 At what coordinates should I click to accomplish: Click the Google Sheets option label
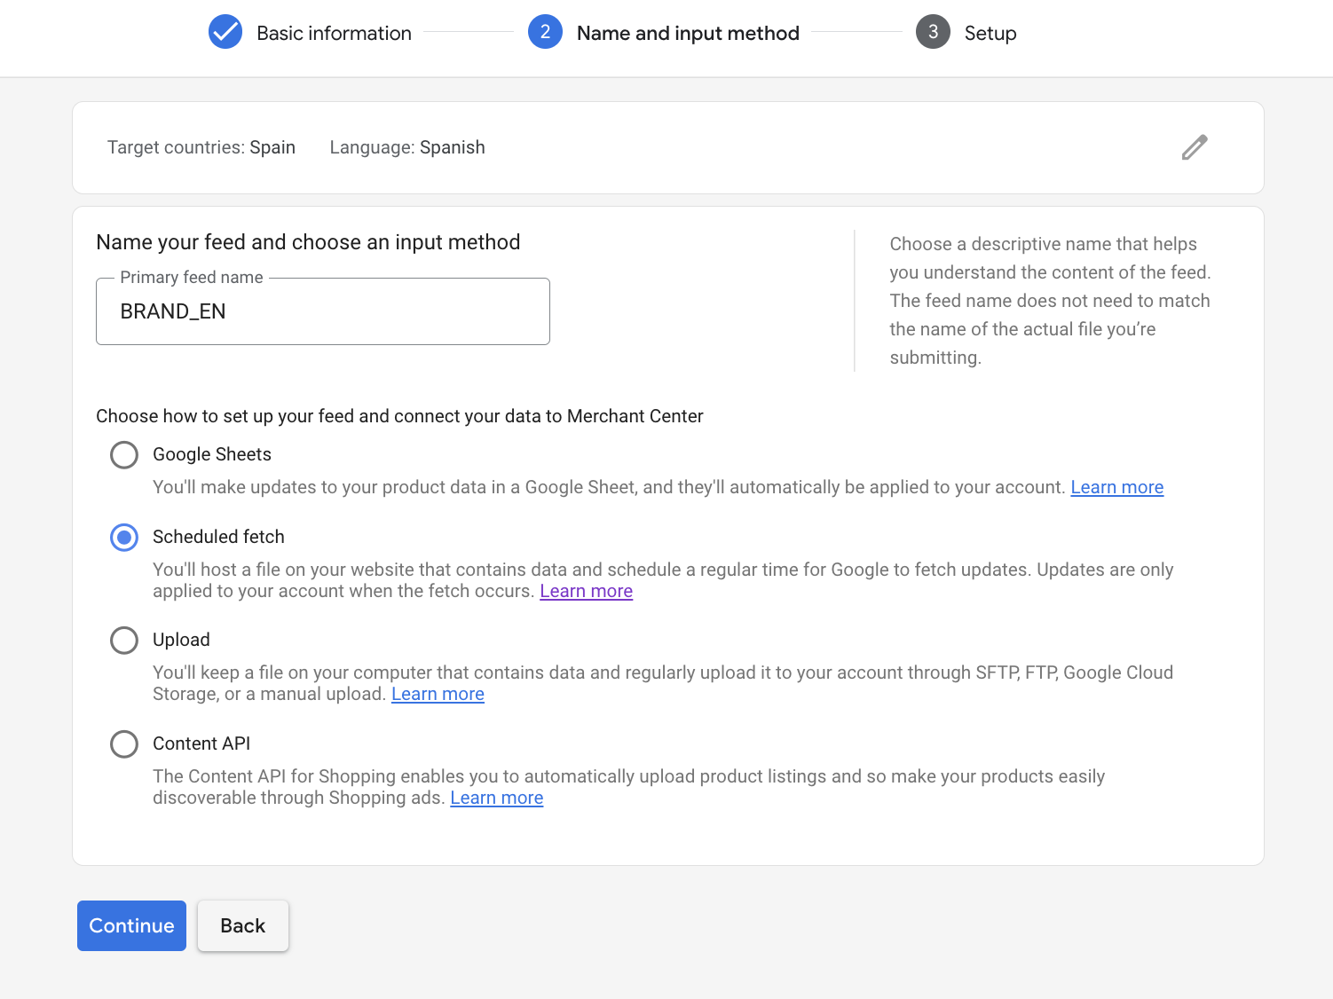point(212,454)
